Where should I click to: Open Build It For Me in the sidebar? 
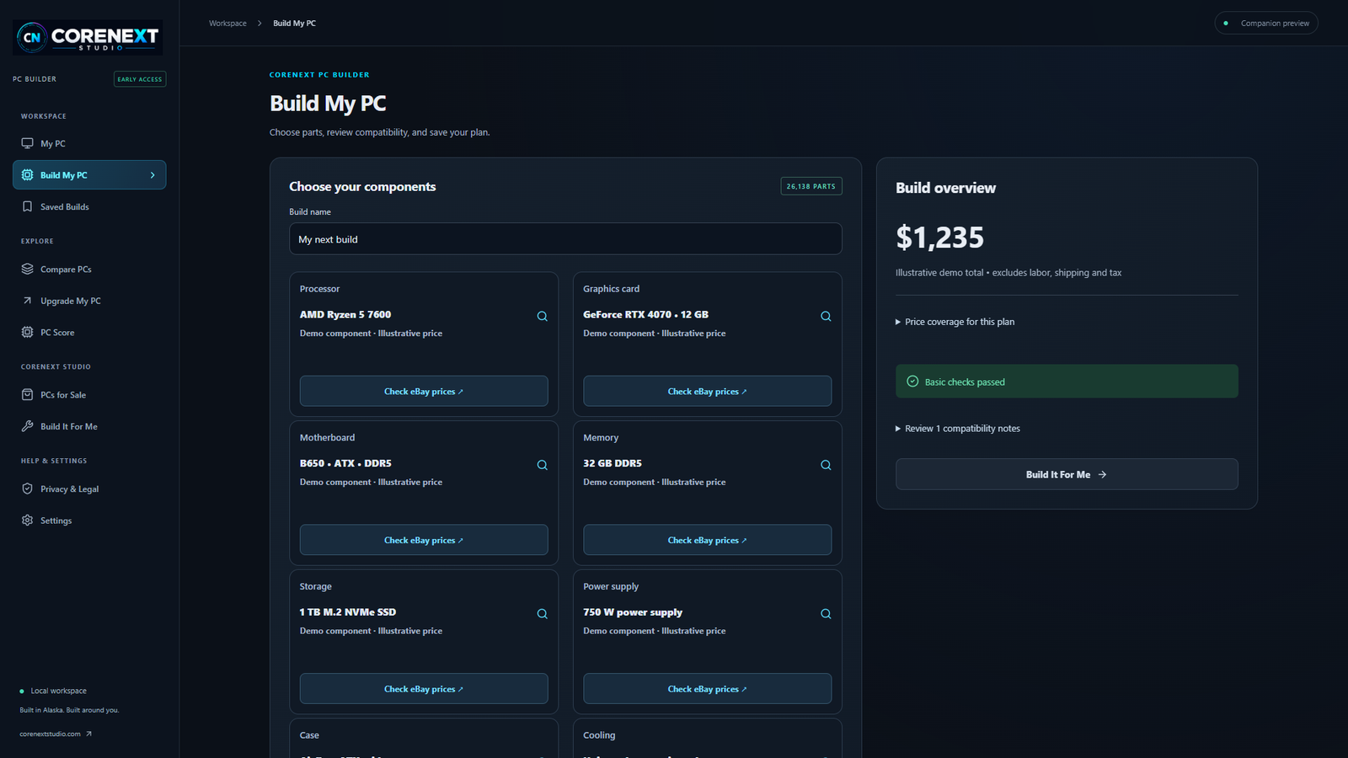click(x=89, y=426)
